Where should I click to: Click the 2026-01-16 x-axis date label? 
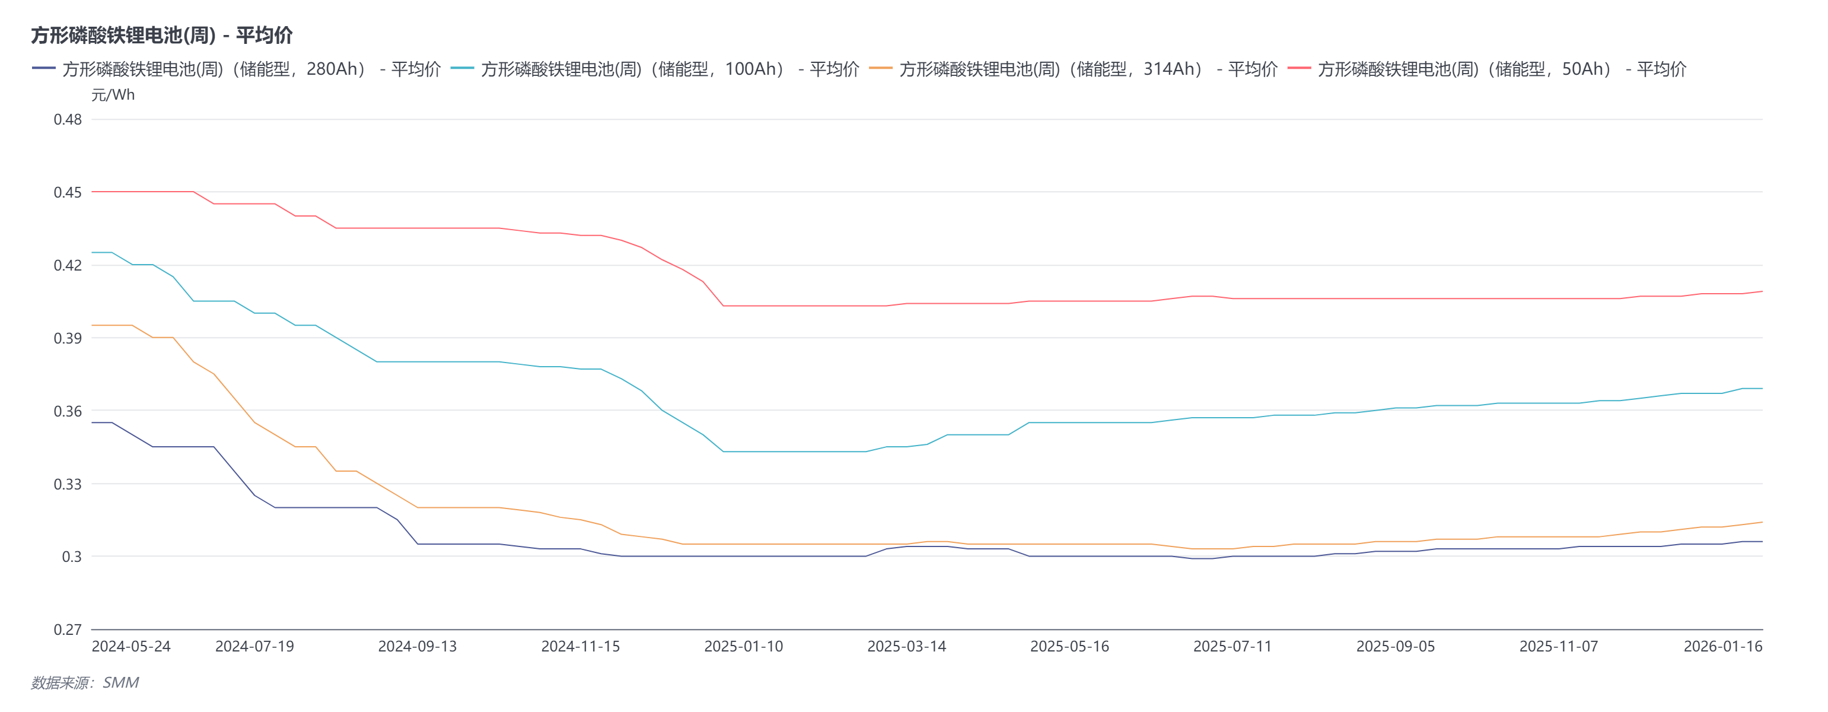tap(1722, 646)
